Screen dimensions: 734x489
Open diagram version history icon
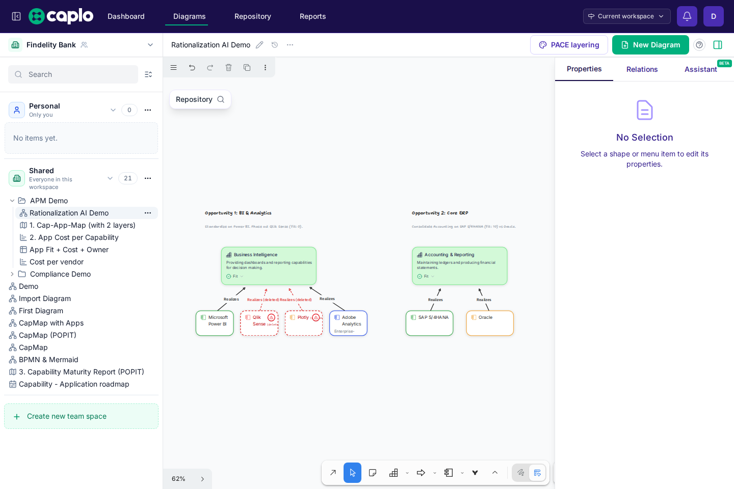[275, 45]
